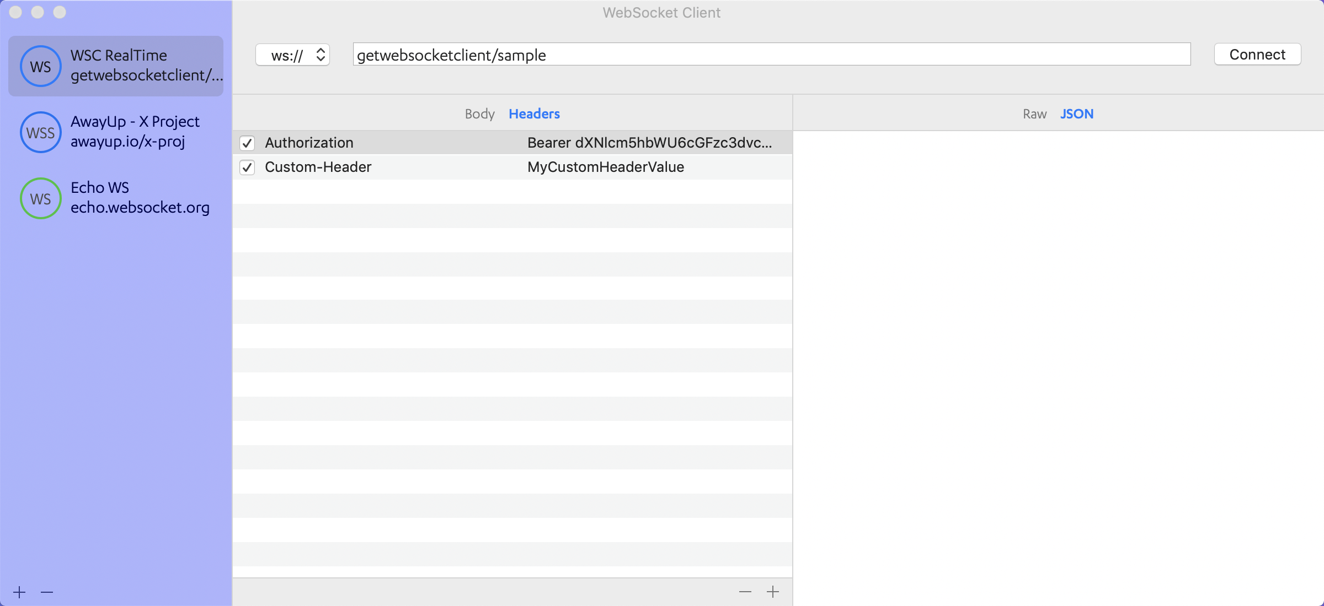
Task: Select the WSC RealTime connection icon
Action: point(40,66)
